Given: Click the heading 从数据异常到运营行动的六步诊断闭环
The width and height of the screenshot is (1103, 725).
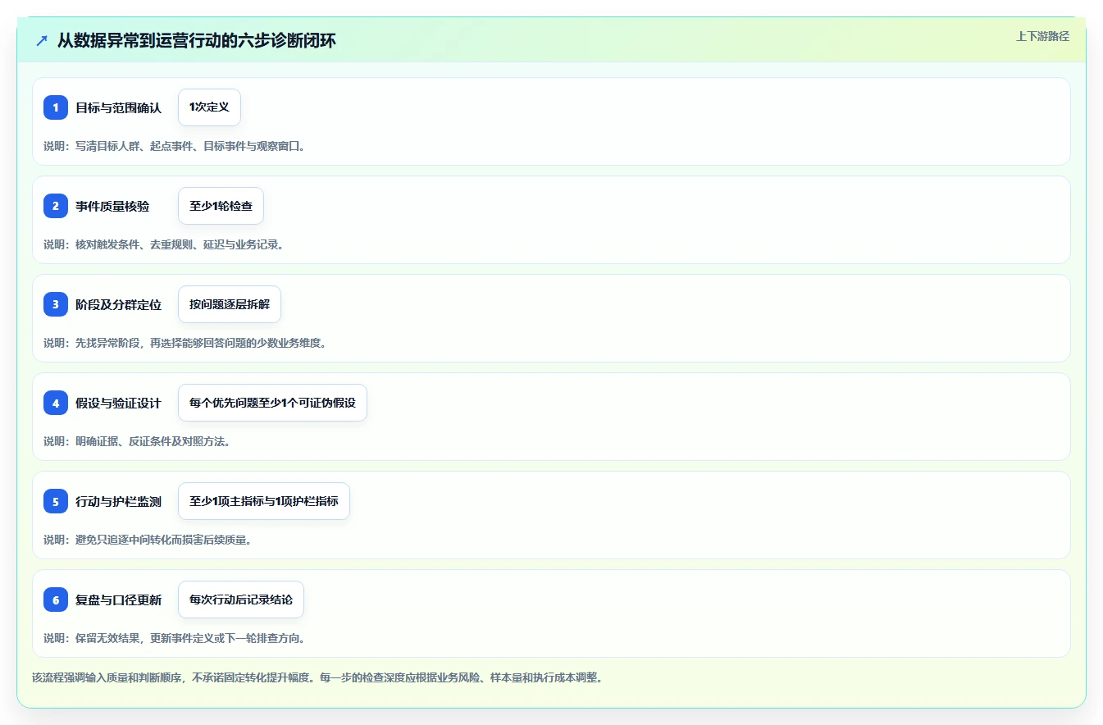Looking at the screenshot, I should tap(197, 40).
